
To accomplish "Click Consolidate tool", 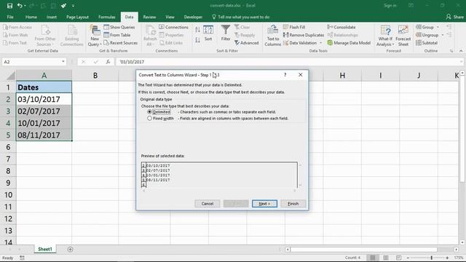I will [341, 27].
